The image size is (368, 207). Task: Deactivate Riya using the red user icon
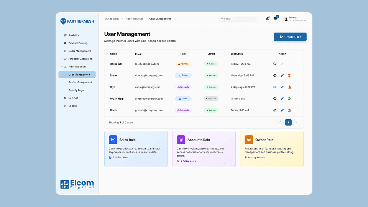(289, 87)
